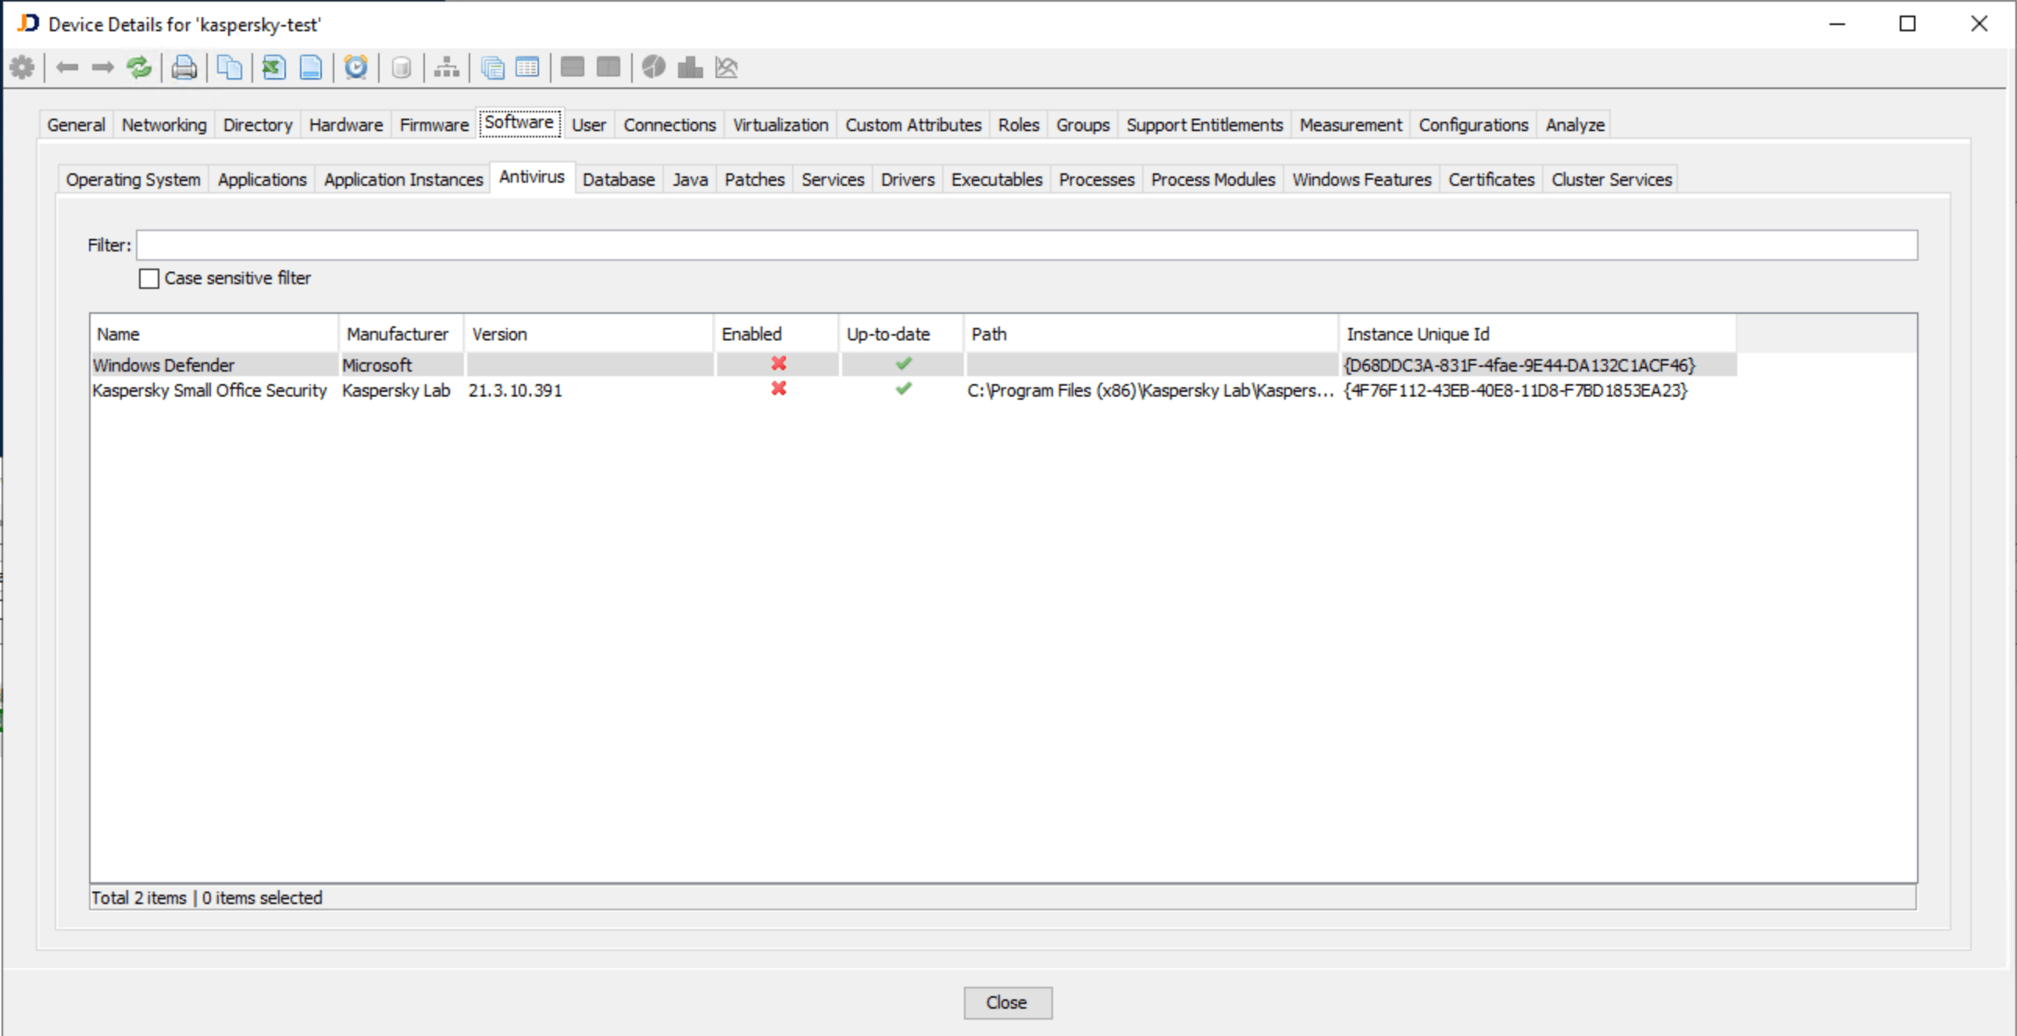Click the green refresh arrows icon
Viewport: 2017px width, 1036px height.
point(139,67)
